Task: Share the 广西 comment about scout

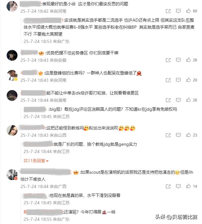Action: pyautogui.click(x=168, y=186)
